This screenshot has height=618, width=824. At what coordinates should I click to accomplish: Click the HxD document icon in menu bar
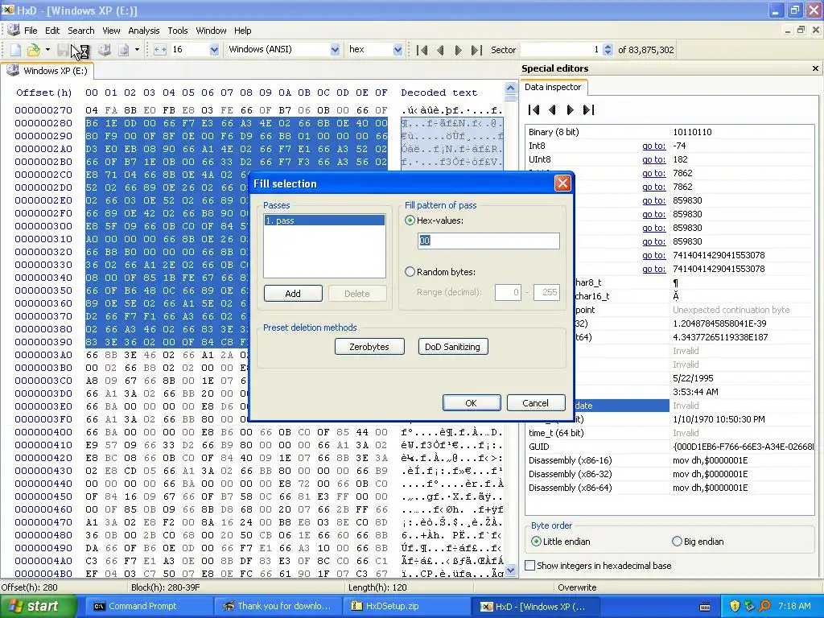pos(13,30)
